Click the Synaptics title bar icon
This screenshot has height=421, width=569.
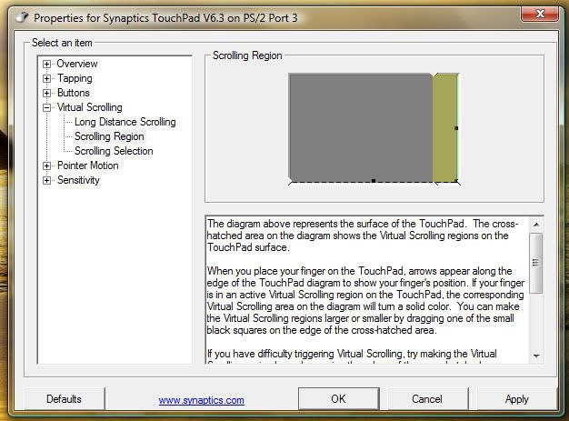click(x=22, y=17)
